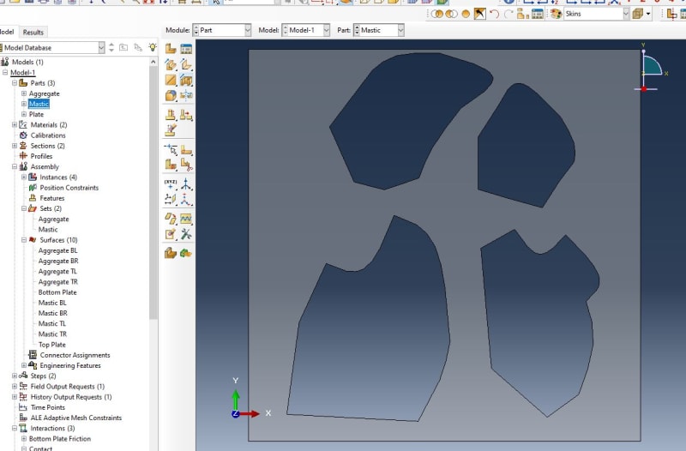The width and height of the screenshot is (686, 451).
Task: Click the color palette icon beside Skins
Action: pyautogui.click(x=556, y=14)
